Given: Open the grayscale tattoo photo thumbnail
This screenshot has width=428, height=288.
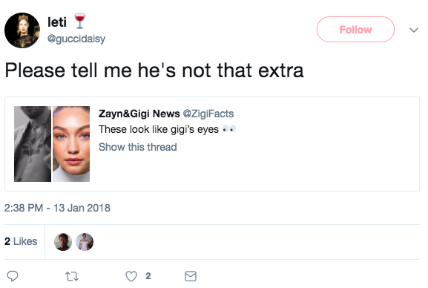Looking at the screenshot, I should (33, 144).
